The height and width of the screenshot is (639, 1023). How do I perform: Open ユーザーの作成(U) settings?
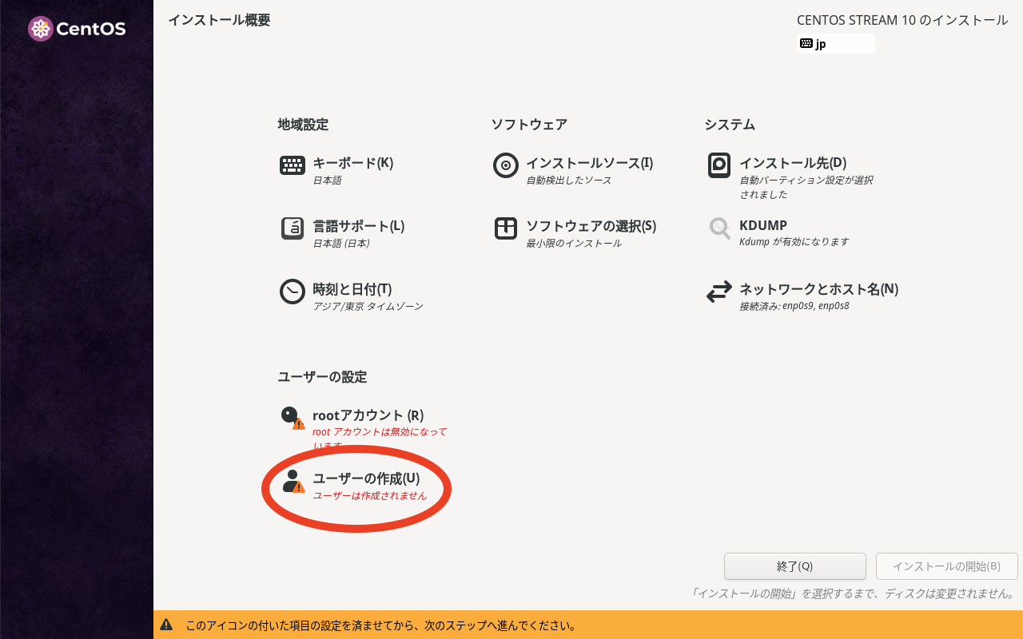pyautogui.click(x=366, y=478)
